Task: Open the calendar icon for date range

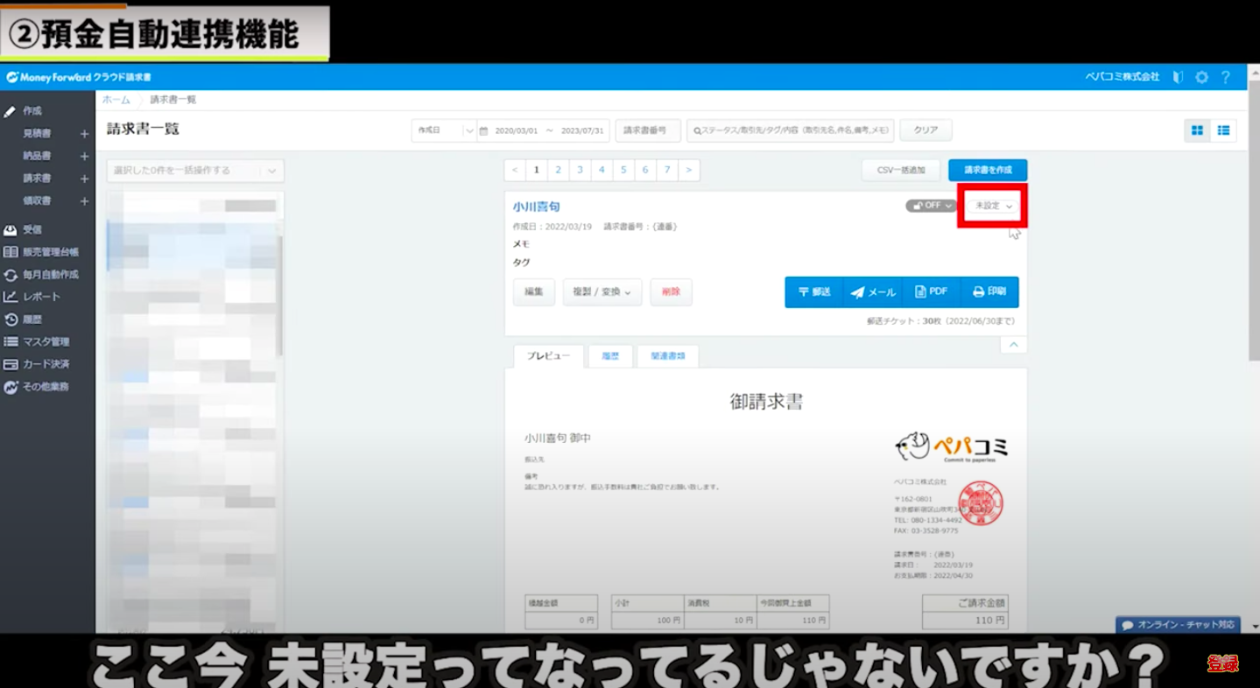Action: (483, 130)
